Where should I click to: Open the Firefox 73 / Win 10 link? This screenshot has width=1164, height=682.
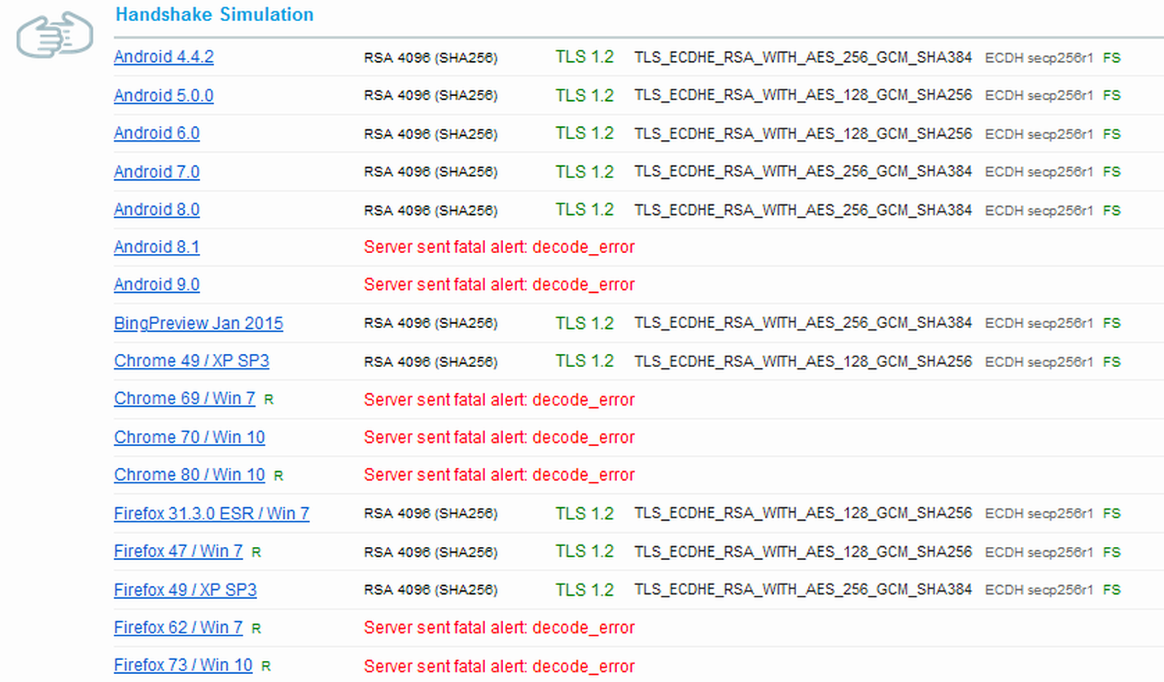(183, 665)
